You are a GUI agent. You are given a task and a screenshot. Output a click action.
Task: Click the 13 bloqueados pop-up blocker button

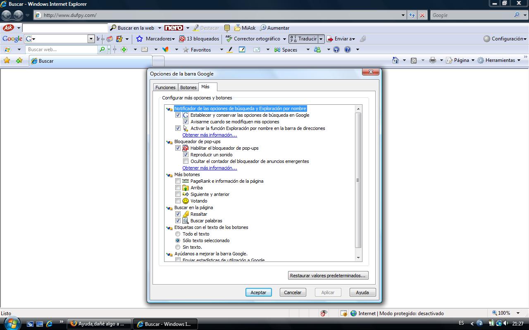pos(199,39)
